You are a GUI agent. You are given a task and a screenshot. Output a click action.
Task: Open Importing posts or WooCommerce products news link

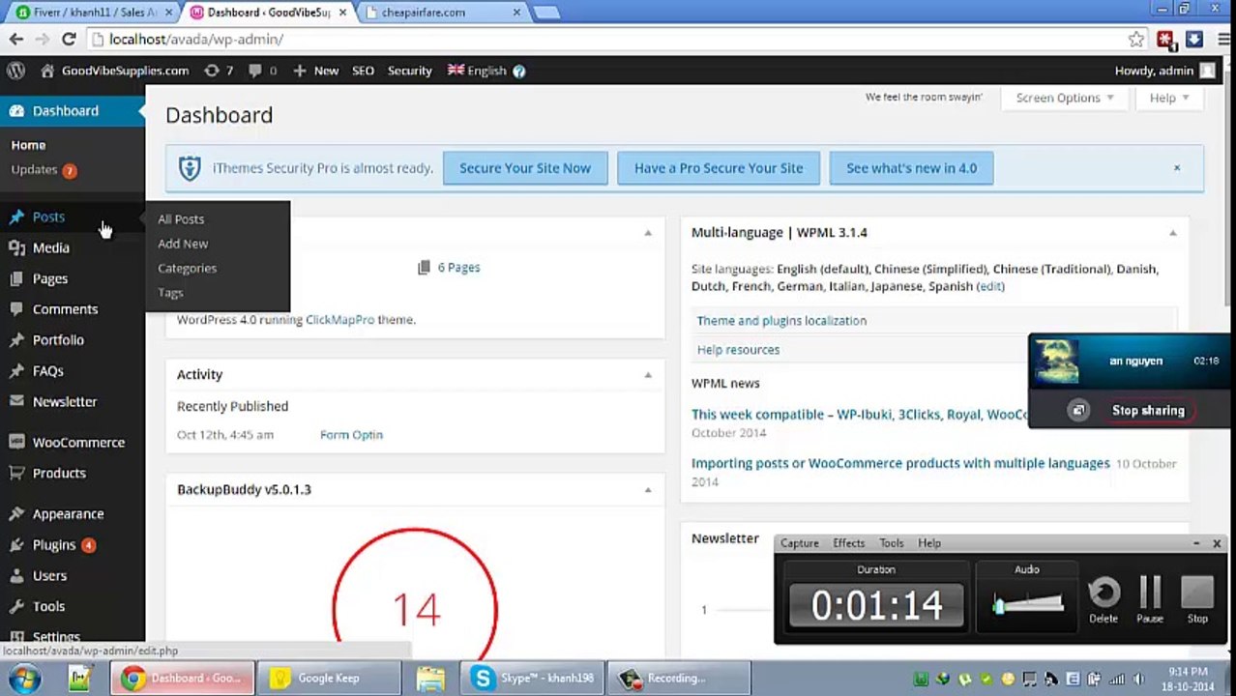click(900, 464)
